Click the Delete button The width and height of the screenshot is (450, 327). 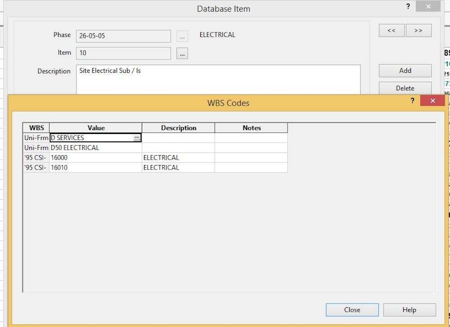pos(405,88)
